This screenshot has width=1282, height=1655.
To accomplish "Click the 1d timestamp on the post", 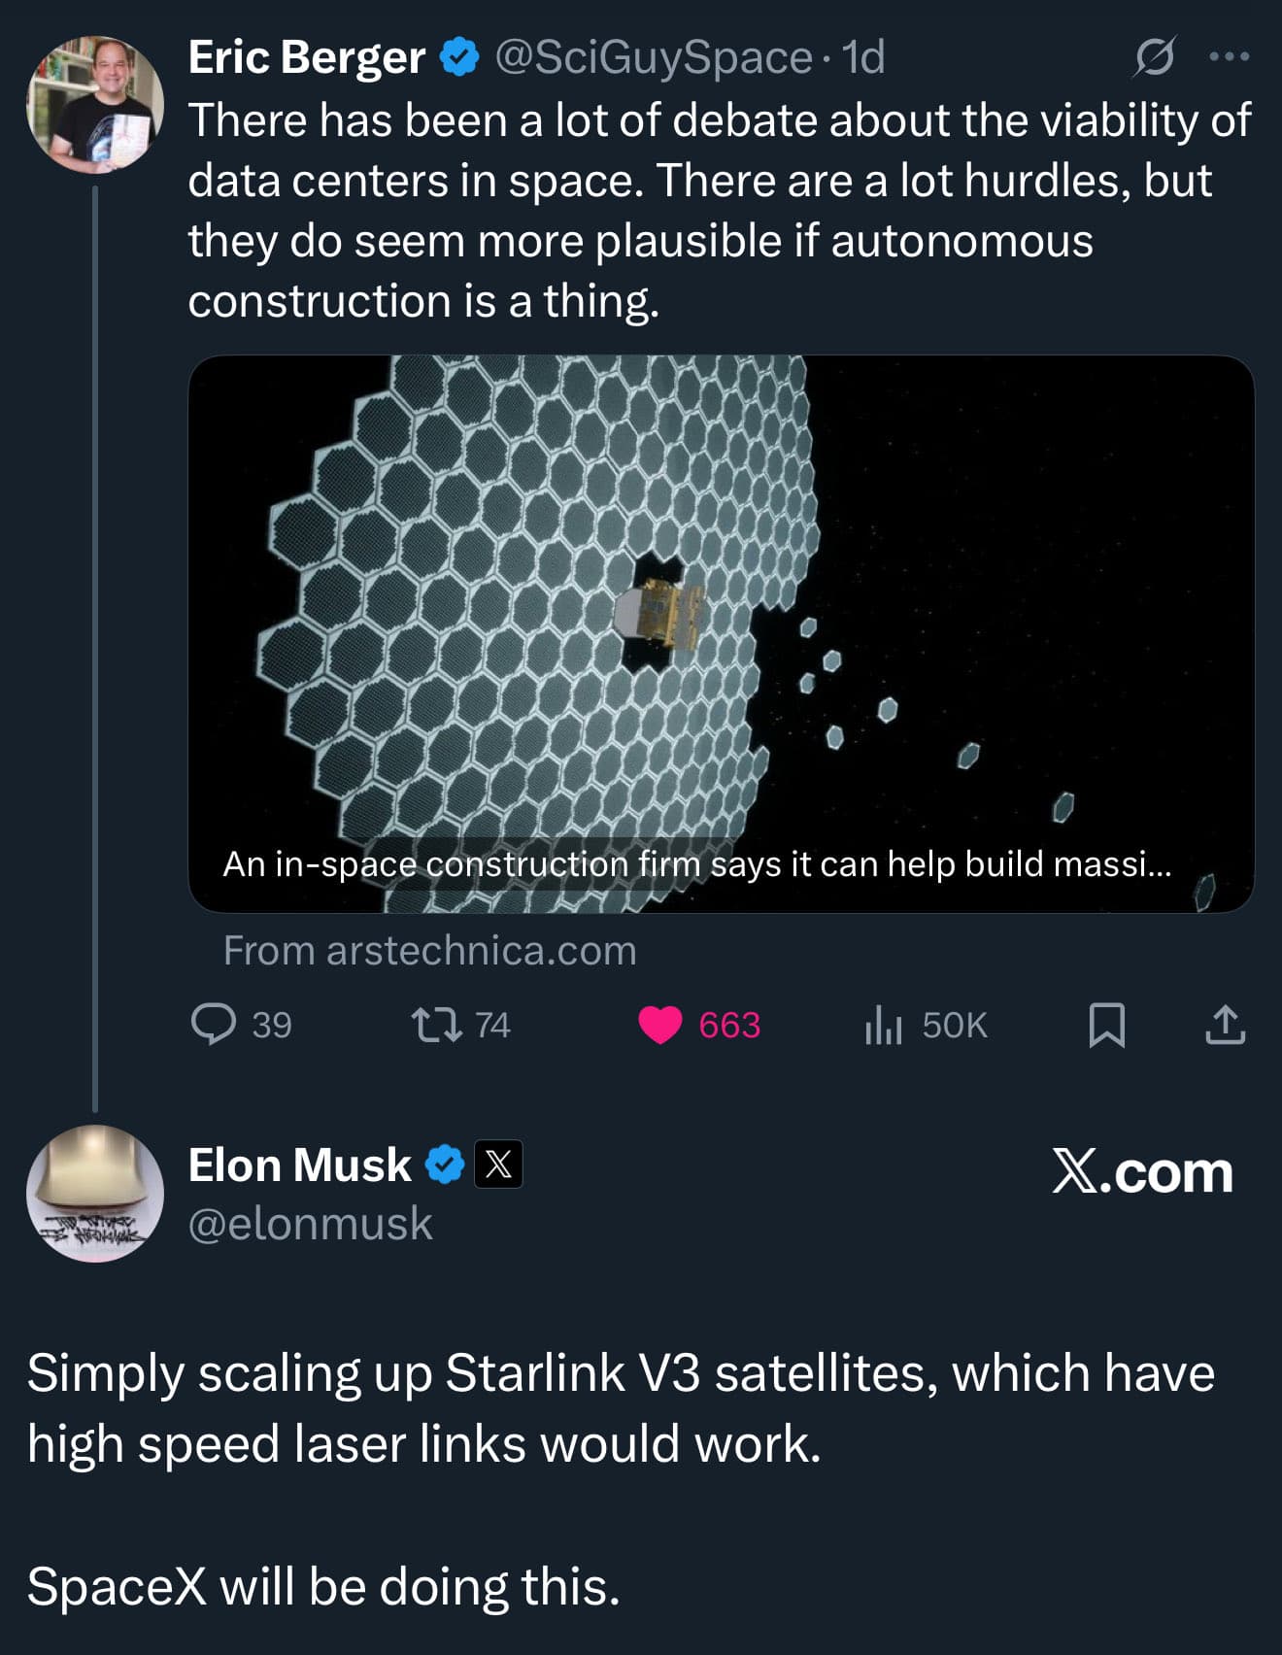I will click(863, 57).
